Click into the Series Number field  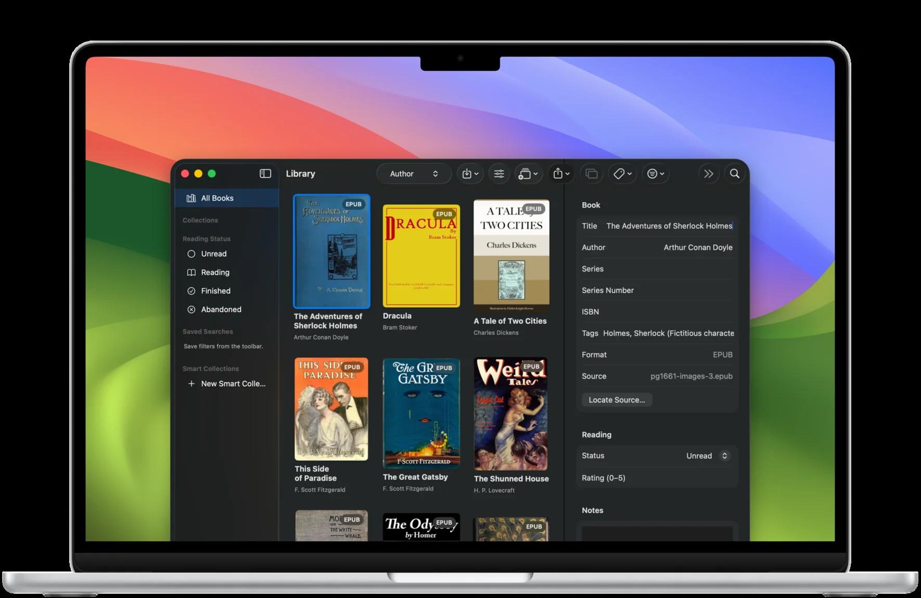tap(657, 290)
